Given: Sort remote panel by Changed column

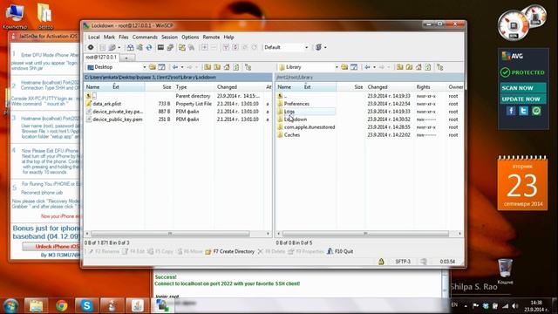Looking at the screenshot, I should [x=389, y=87].
